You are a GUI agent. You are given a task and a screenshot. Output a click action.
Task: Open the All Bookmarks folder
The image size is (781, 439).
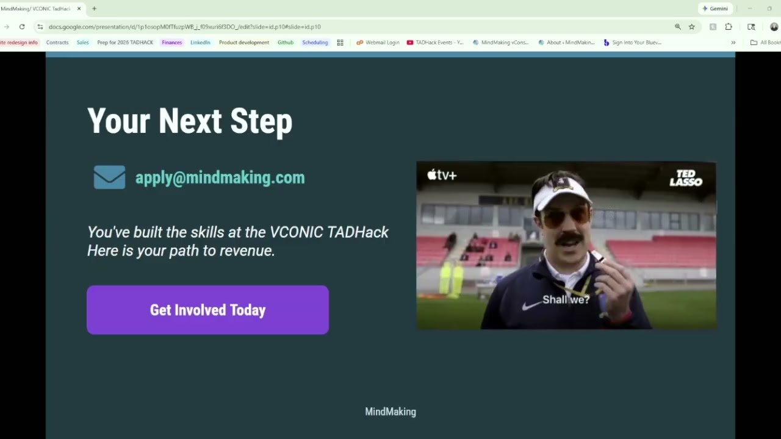coord(766,43)
